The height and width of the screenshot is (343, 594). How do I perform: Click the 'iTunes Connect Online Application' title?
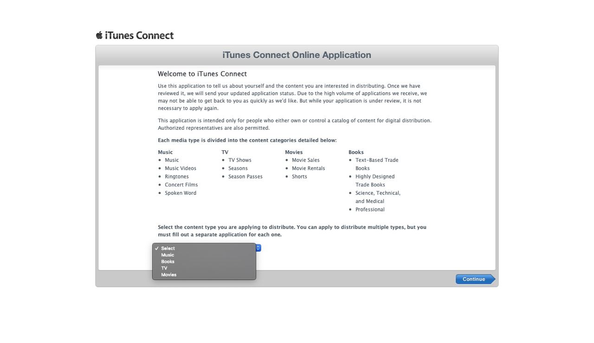297,55
